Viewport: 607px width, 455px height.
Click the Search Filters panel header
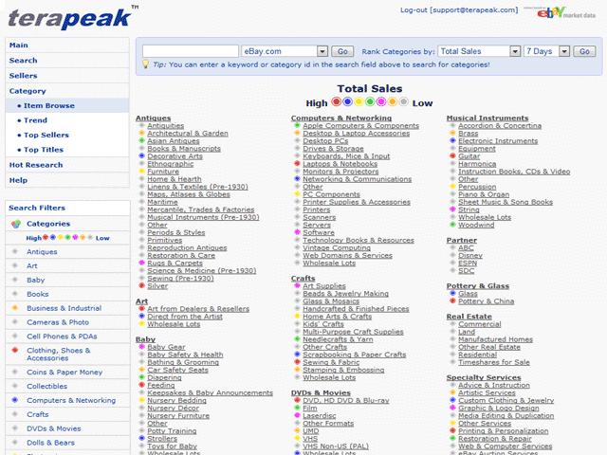pos(67,208)
